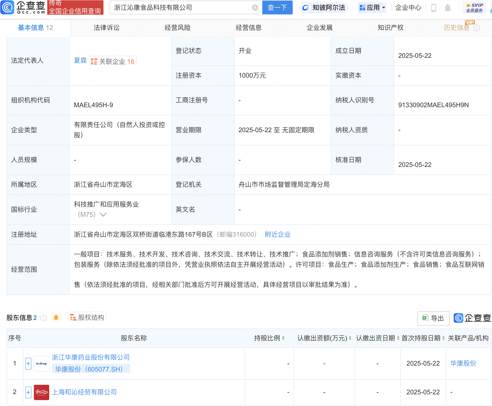Screen dimensions: 492x406
Task: Open 附近企业 link
Action: 277,234
